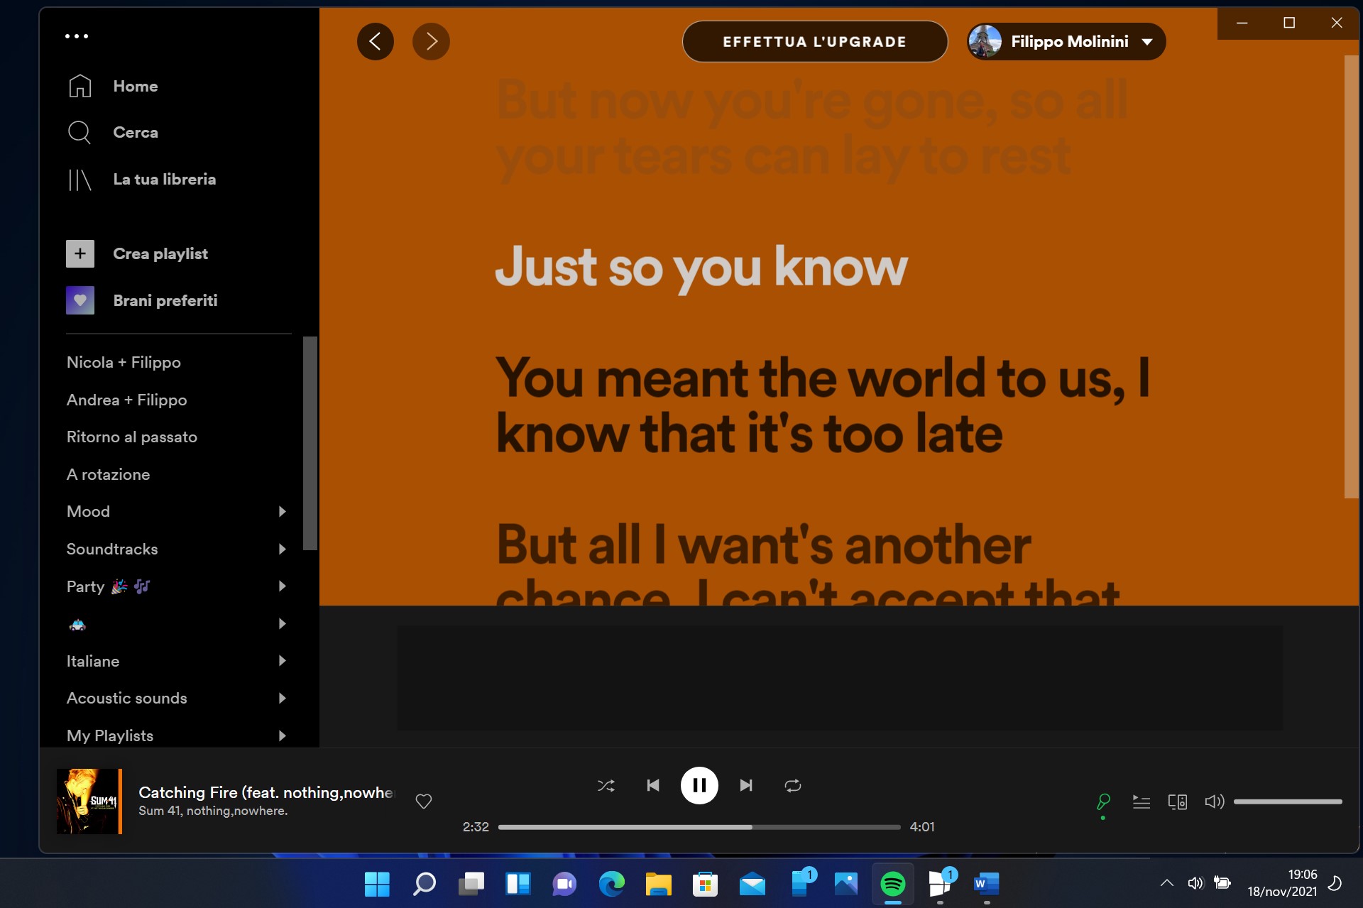Open Widgets from the taskbar
This screenshot has width=1363, height=908.
(518, 884)
